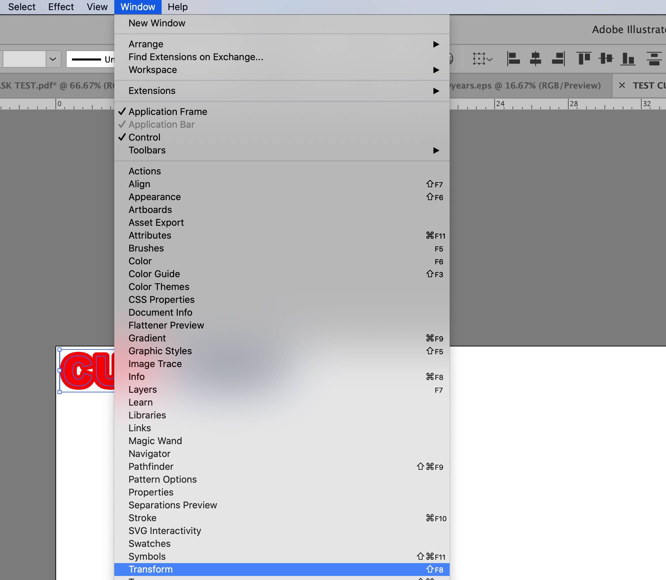Click Horizontal Align Left icon
Screen dimensions: 666x580
514,59
